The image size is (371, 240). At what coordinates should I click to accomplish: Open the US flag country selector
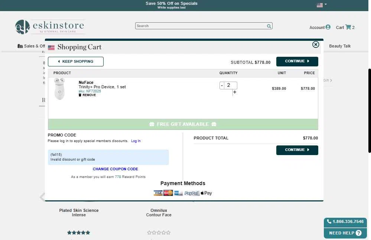pyautogui.click(x=322, y=5)
